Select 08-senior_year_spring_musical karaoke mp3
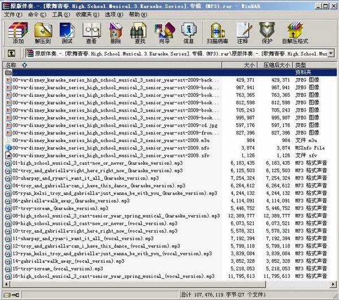 point(116,216)
